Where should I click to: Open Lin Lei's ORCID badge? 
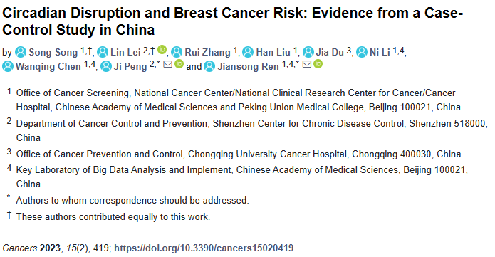162,50
